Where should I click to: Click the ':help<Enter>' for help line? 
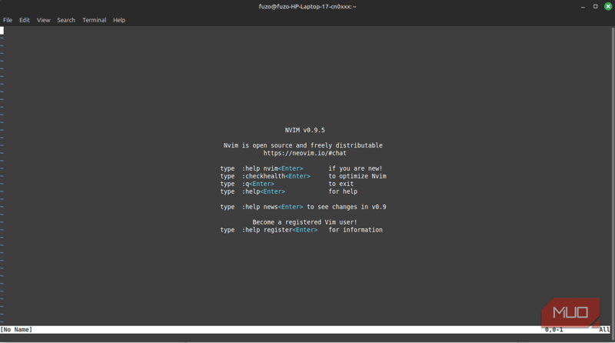289,191
